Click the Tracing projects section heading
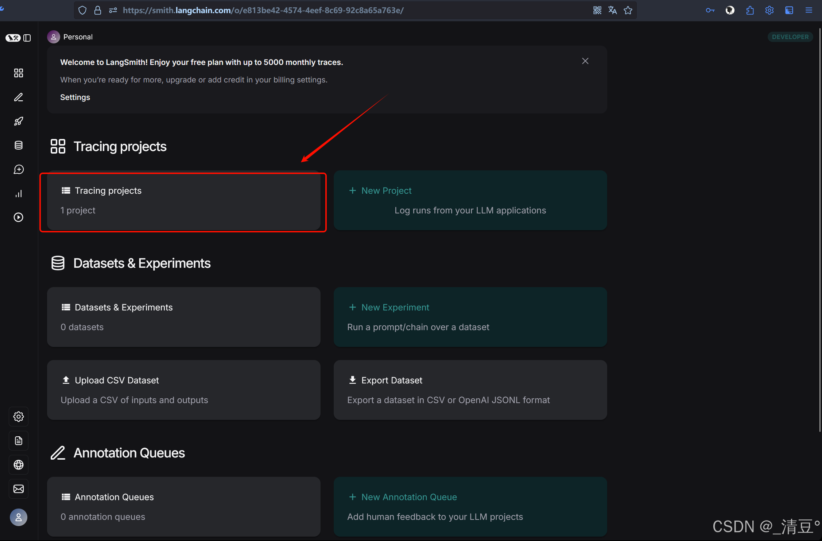This screenshot has height=541, width=822. pos(120,146)
